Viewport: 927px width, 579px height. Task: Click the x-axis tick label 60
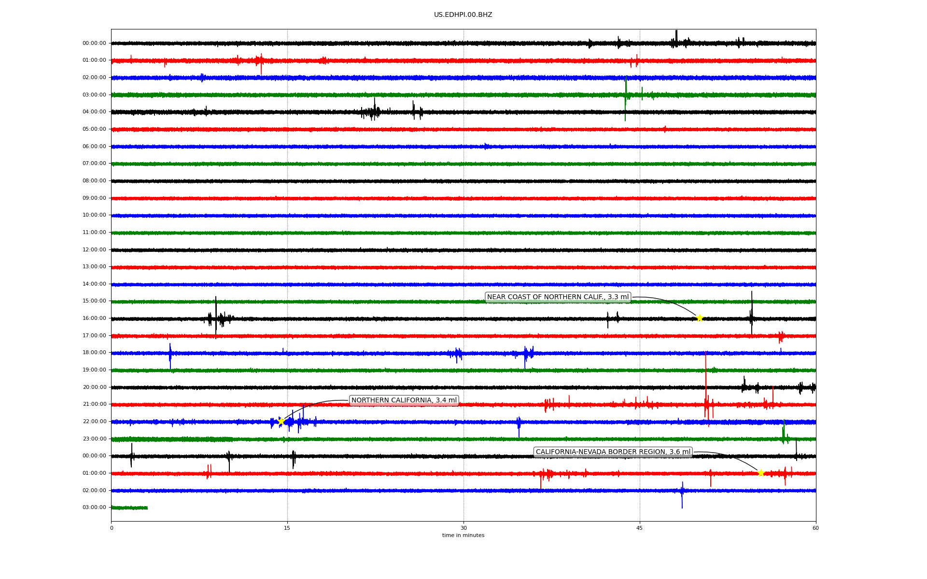[x=815, y=528]
